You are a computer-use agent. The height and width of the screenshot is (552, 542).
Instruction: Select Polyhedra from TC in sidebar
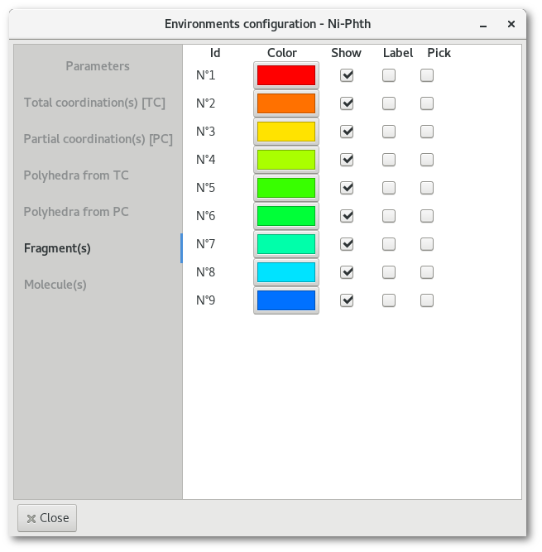pyautogui.click(x=76, y=175)
